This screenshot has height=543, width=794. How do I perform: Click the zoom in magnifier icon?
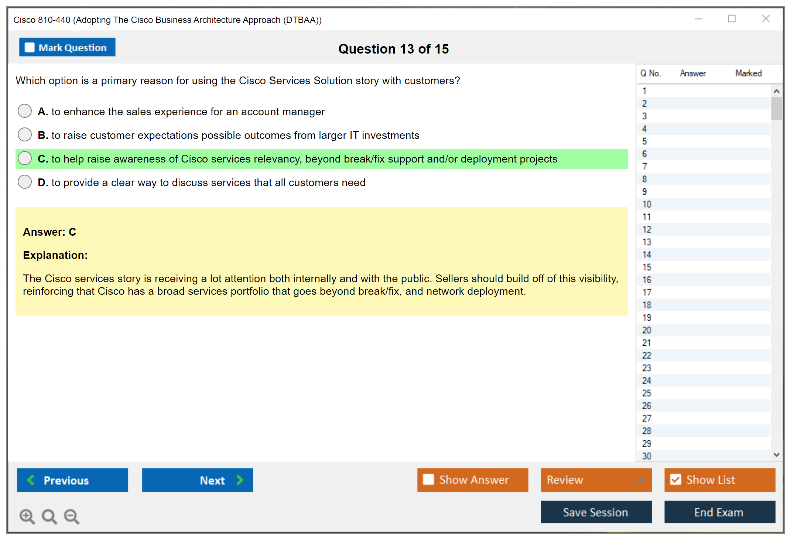point(27,516)
